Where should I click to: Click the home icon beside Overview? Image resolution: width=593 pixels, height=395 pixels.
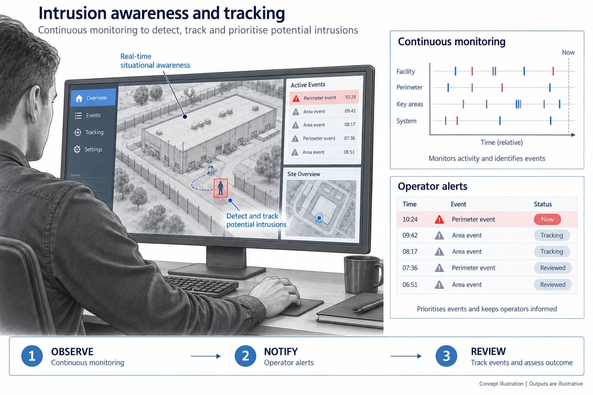(x=79, y=98)
